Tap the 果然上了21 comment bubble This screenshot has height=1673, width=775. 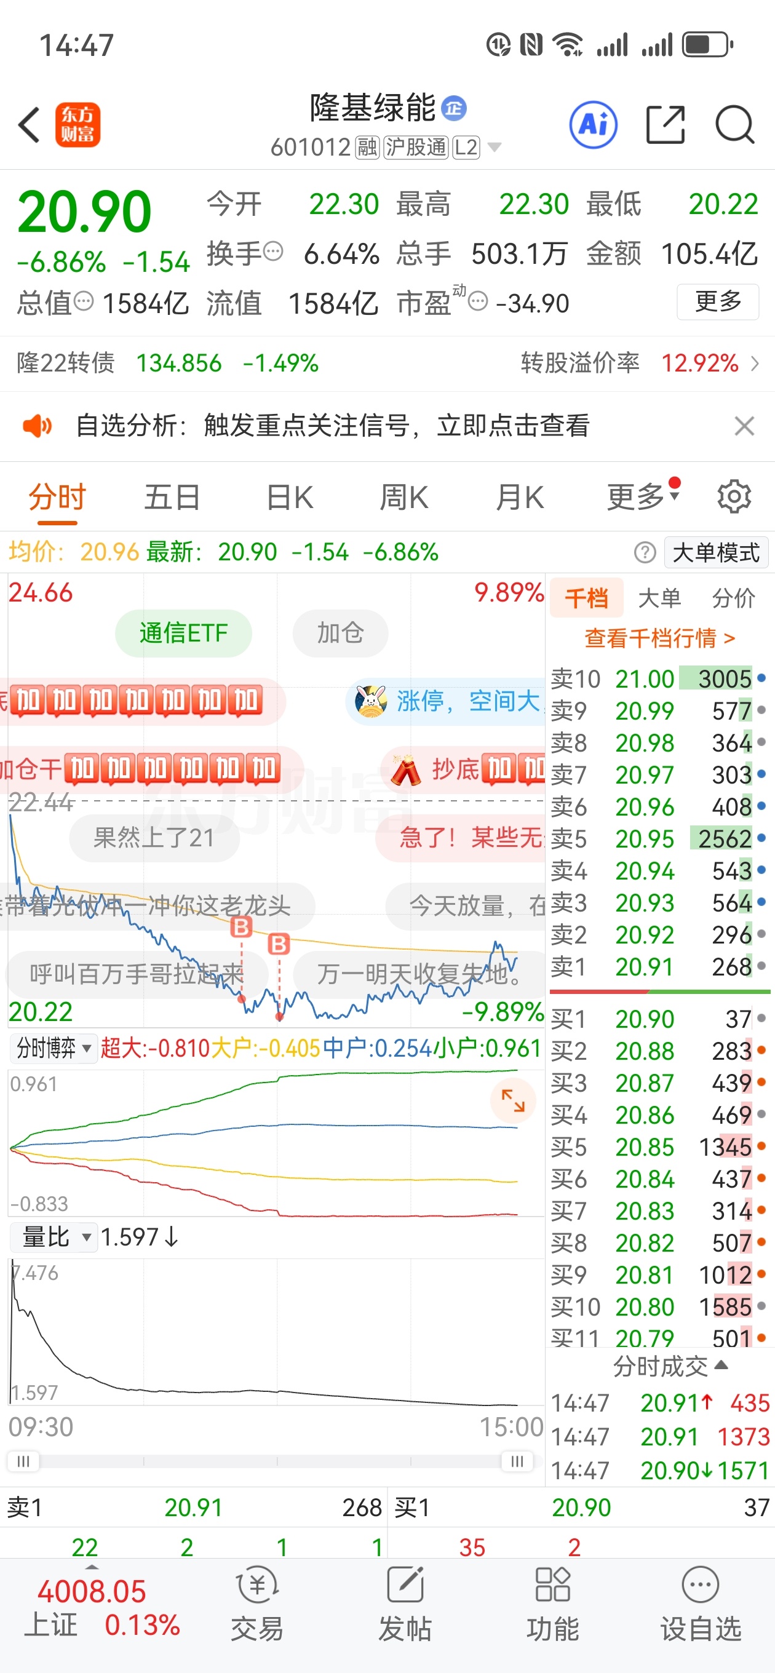point(154,838)
